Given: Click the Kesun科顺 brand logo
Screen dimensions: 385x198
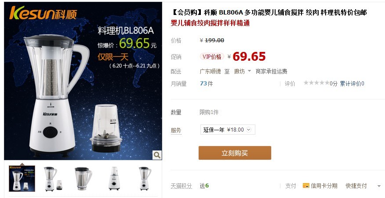Looking at the screenshot, I should (x=43, y=13).
